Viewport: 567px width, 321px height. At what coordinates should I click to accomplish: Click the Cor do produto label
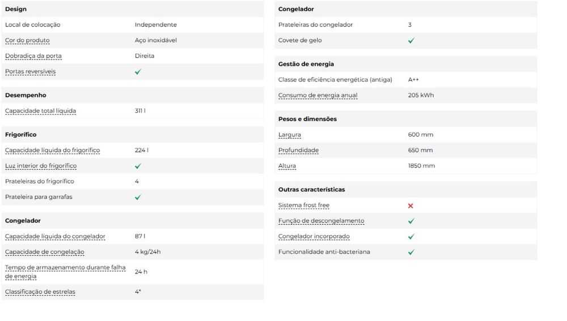pyautogui.click(x=27, y=41)
